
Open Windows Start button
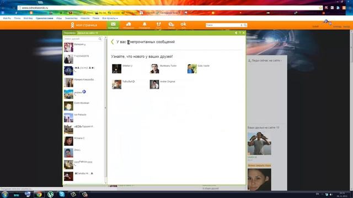[4, 194]
